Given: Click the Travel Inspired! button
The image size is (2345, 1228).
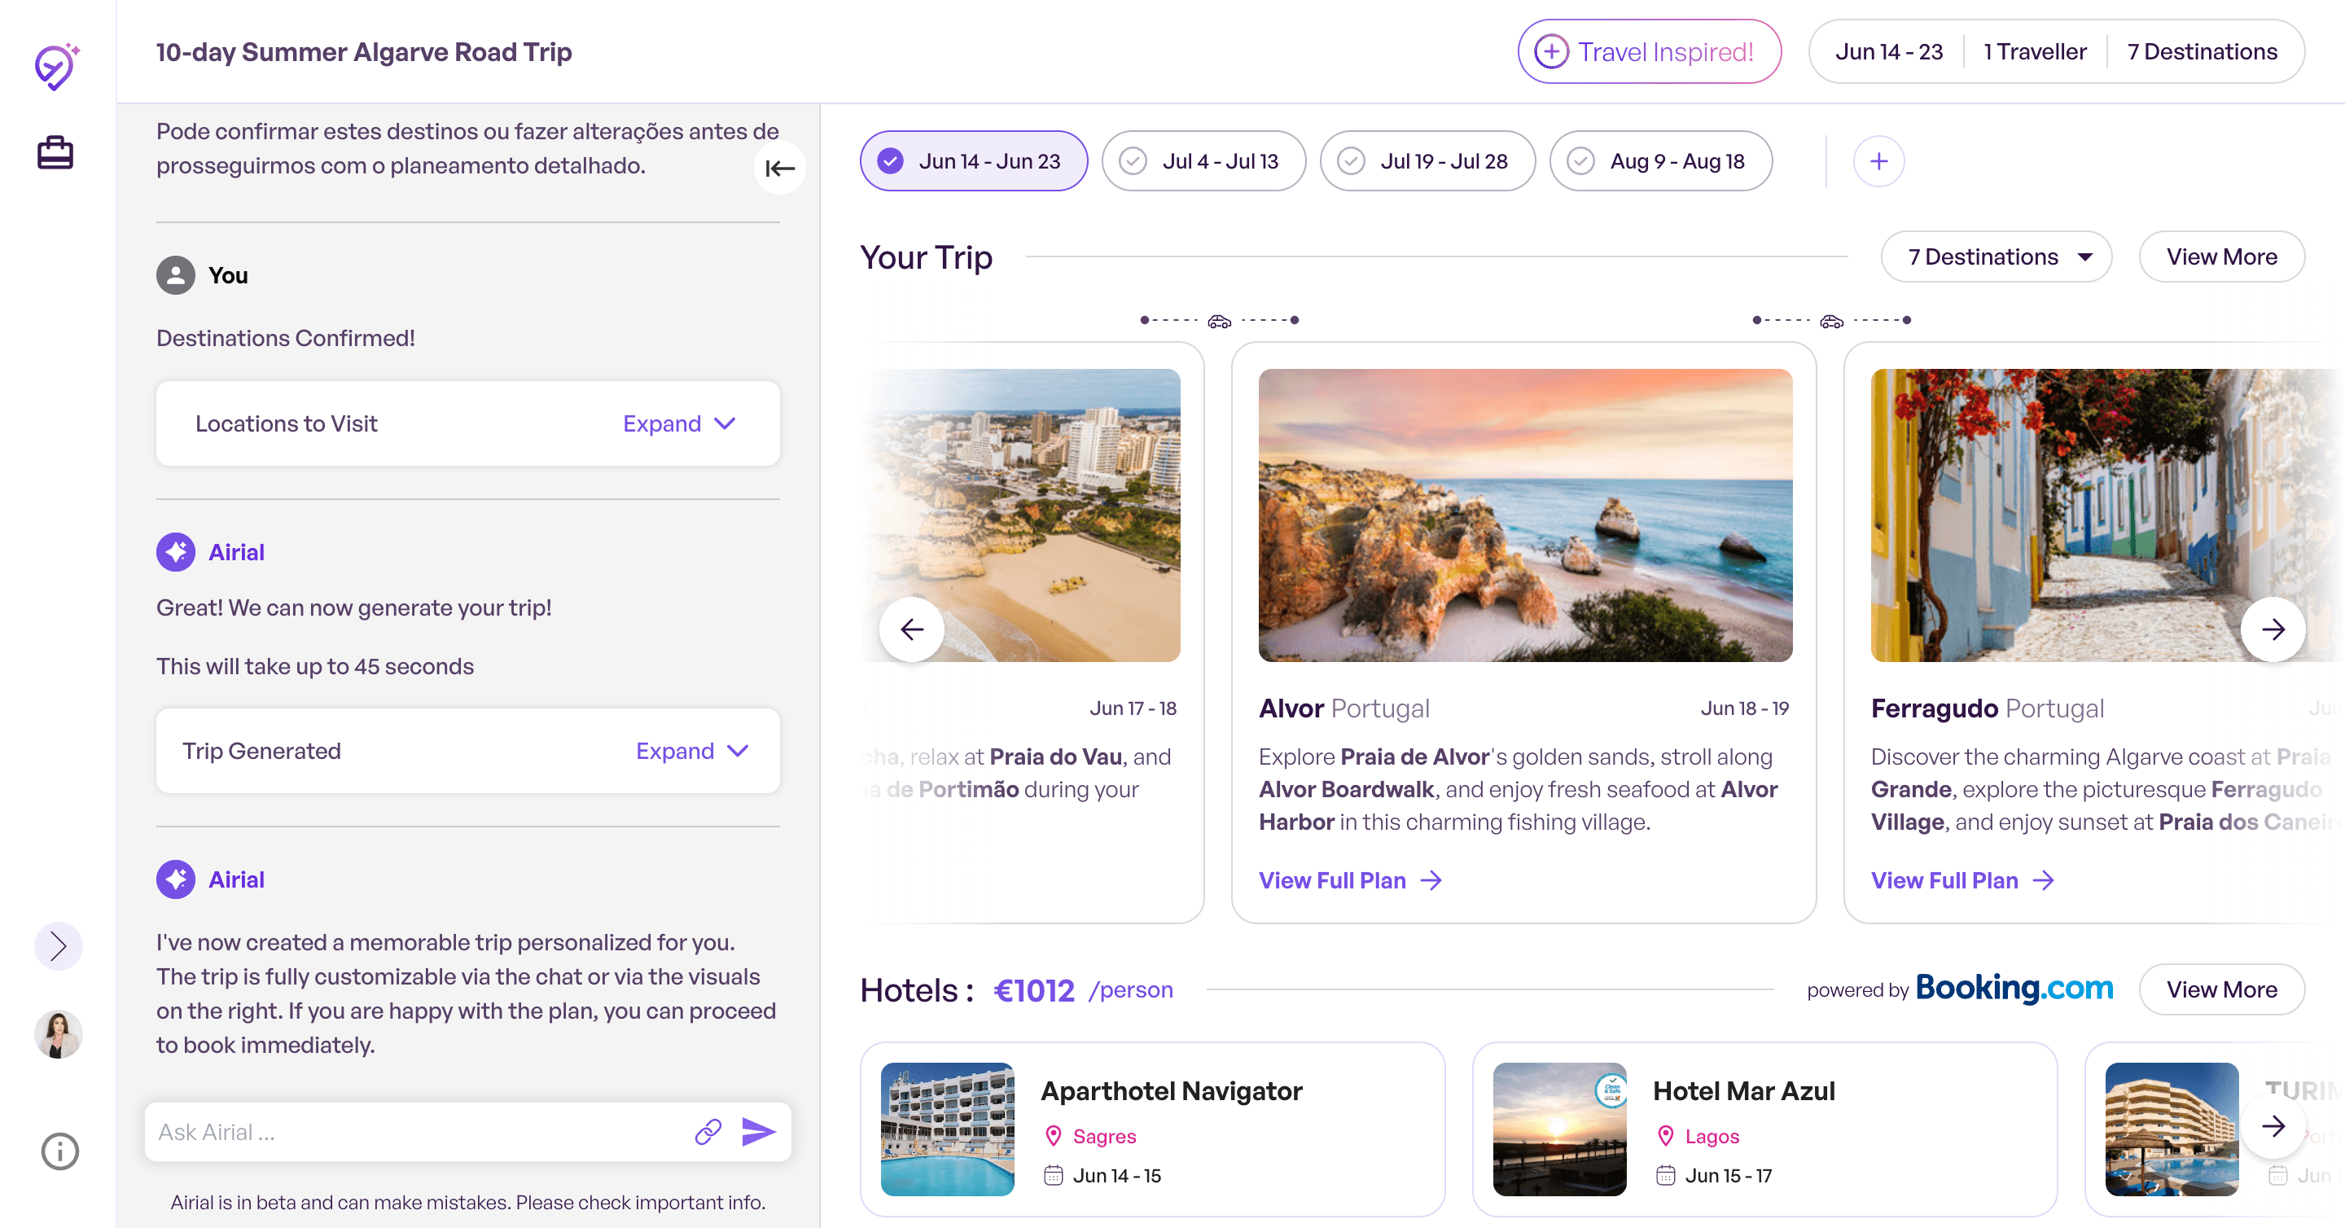Looking at the screenshot, I should (x=1649, y=52).
